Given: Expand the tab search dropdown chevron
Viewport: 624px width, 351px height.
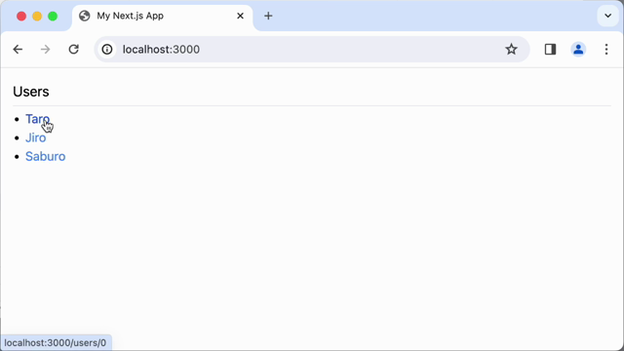Looking at the screenshot, I should 607,16.
